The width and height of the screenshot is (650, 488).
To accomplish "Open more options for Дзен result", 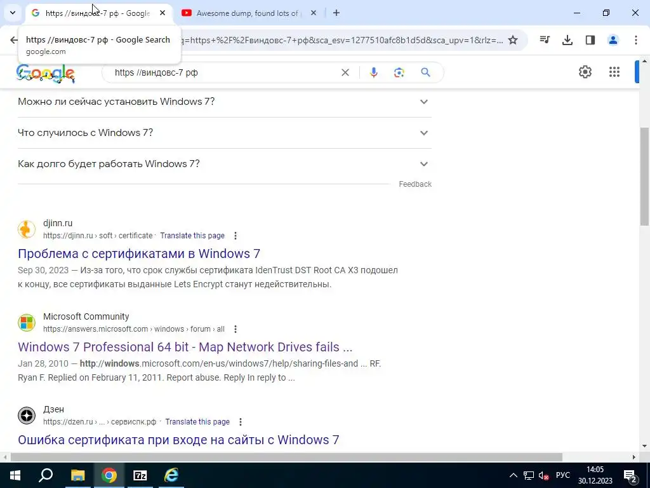I will [241, 422].
